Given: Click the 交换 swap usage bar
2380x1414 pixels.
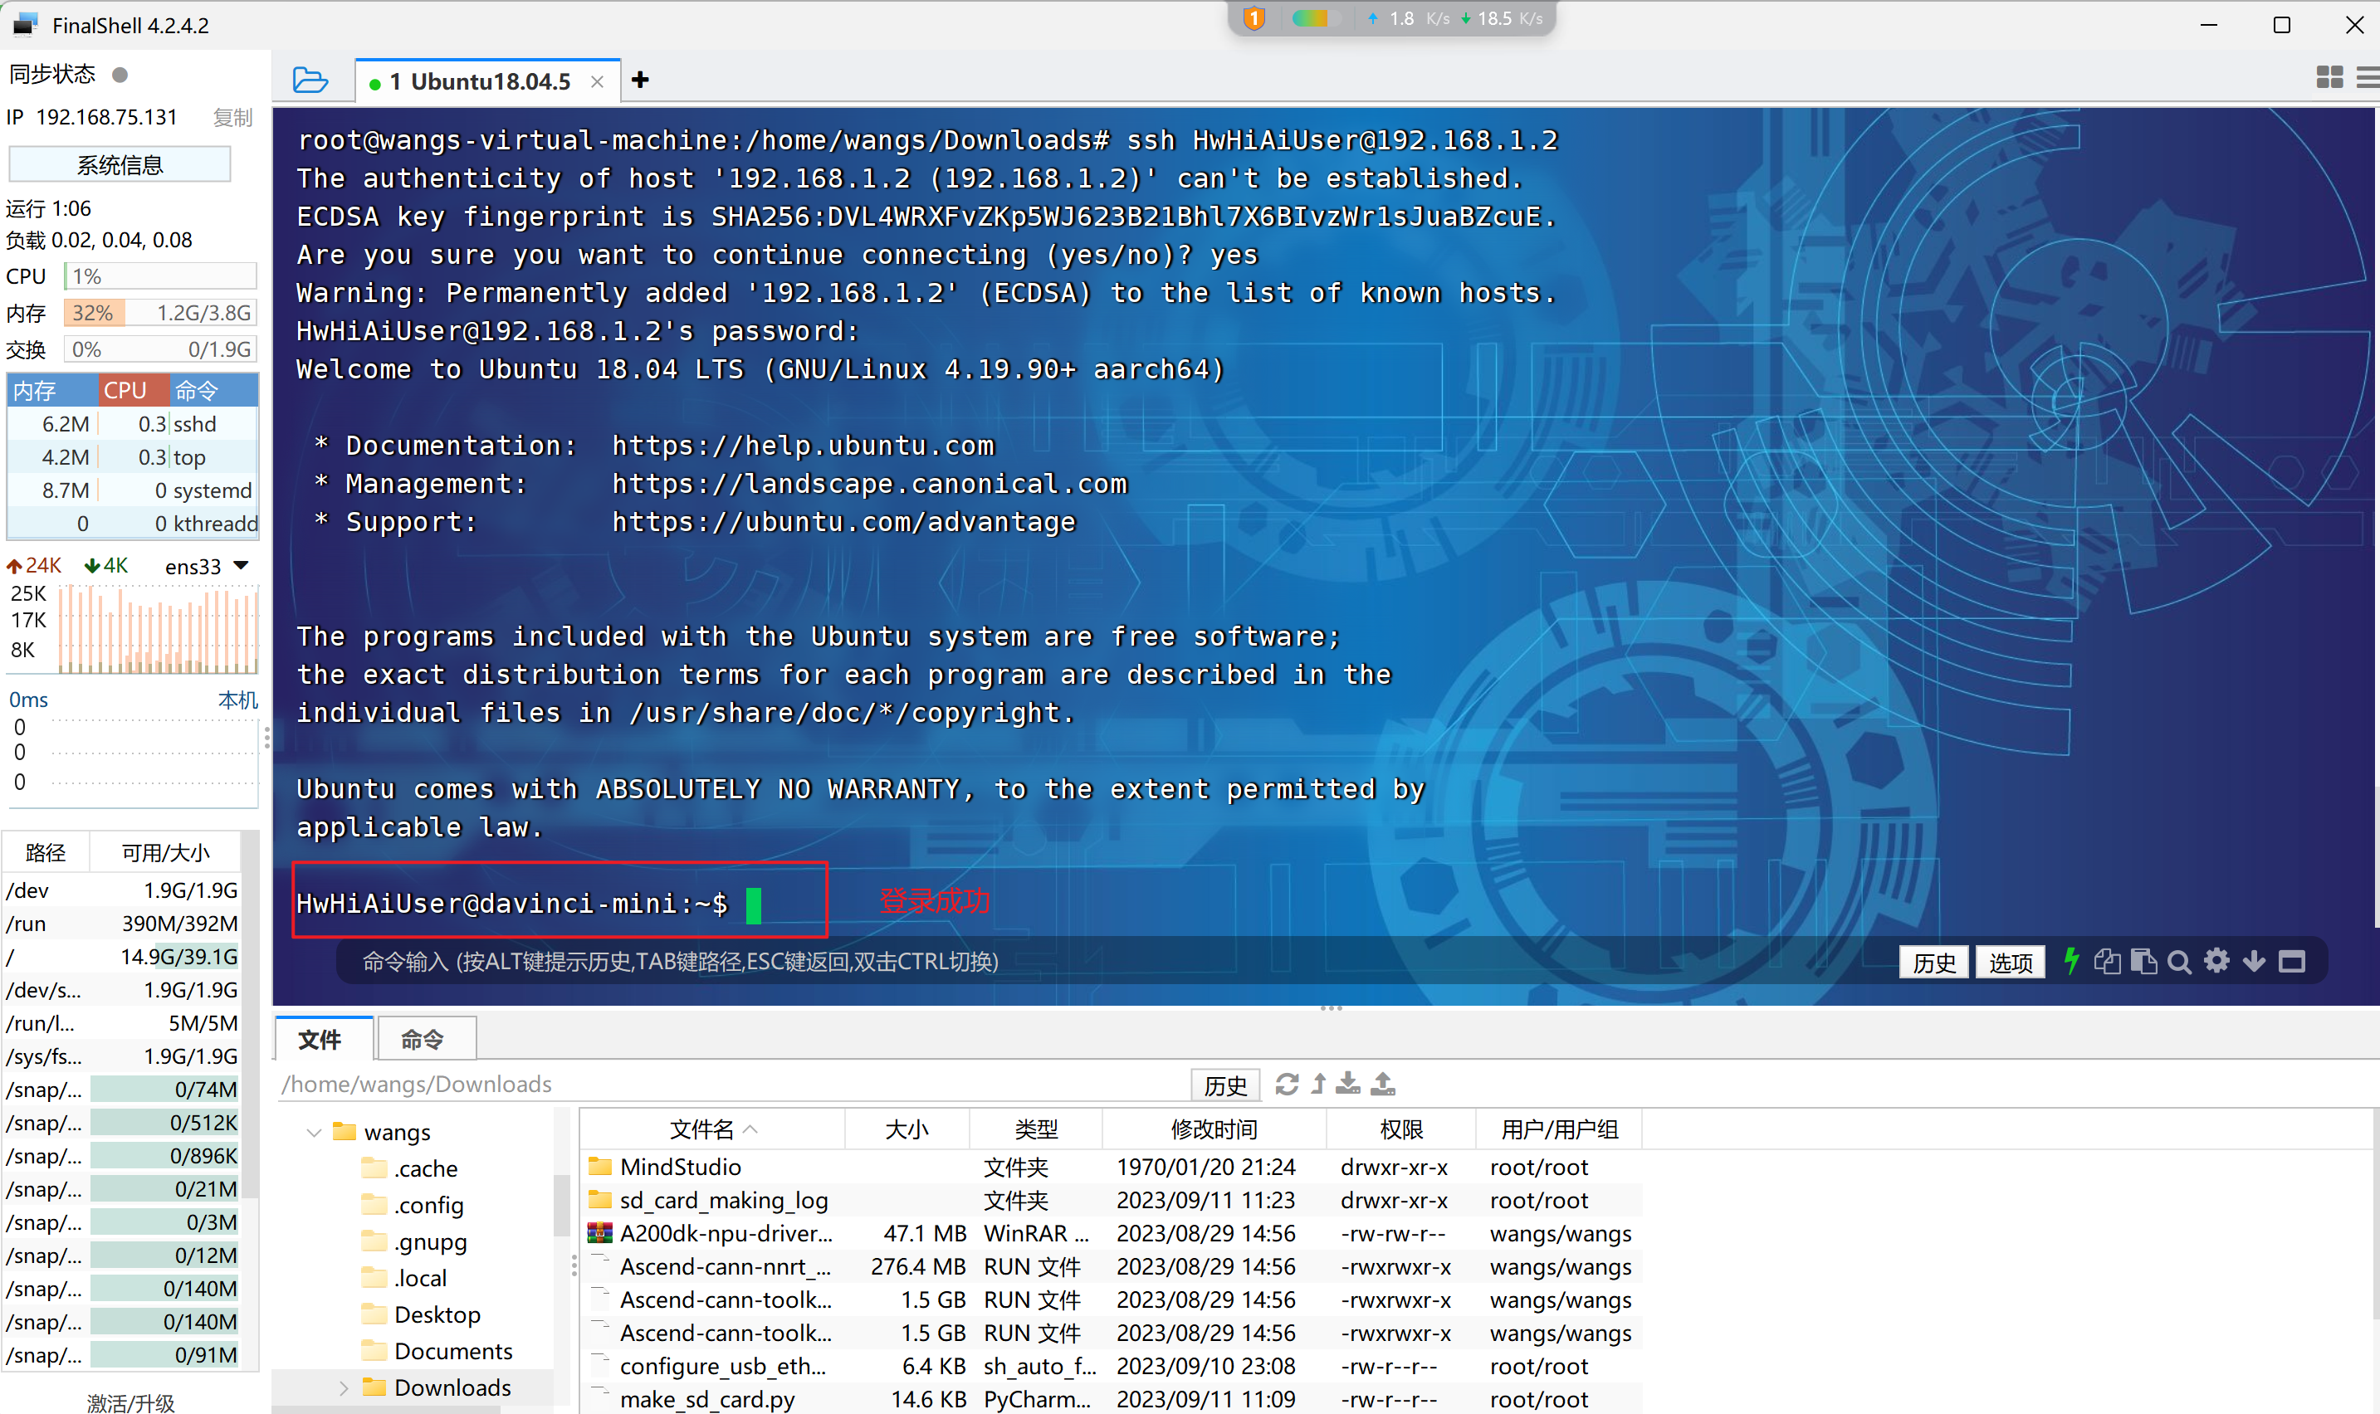Looking at the screenshot, I should coord(160,349).
